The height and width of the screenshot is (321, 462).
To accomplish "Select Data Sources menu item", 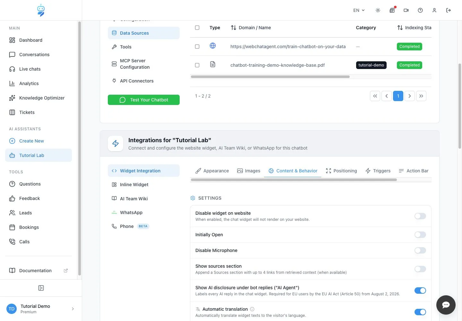I will coord(144,33).
